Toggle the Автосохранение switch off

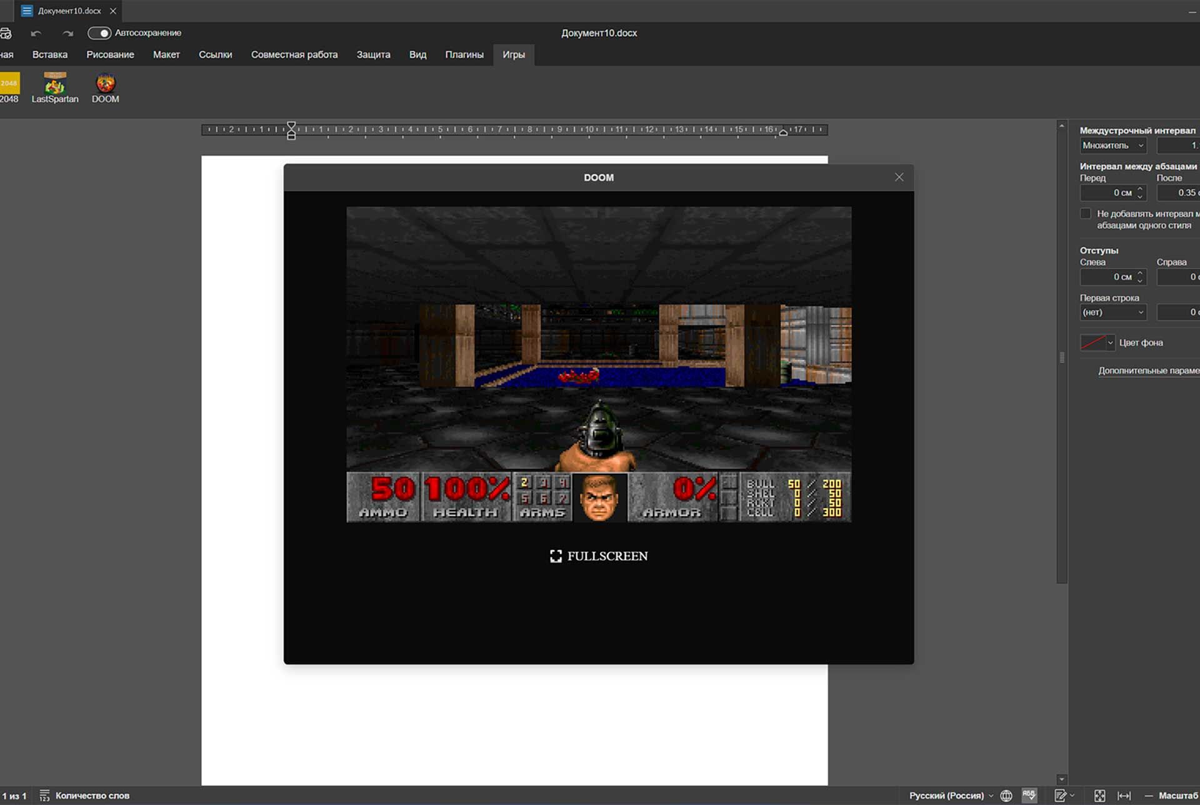coord(100,33)
